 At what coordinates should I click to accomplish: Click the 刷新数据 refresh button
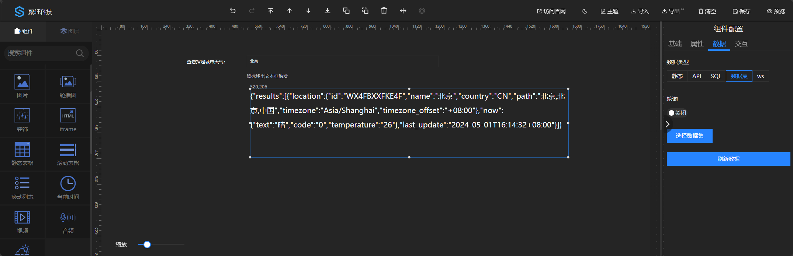(728, 159)
